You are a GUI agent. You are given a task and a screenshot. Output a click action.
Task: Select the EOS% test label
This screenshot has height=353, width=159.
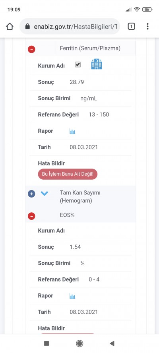point(67,215)
